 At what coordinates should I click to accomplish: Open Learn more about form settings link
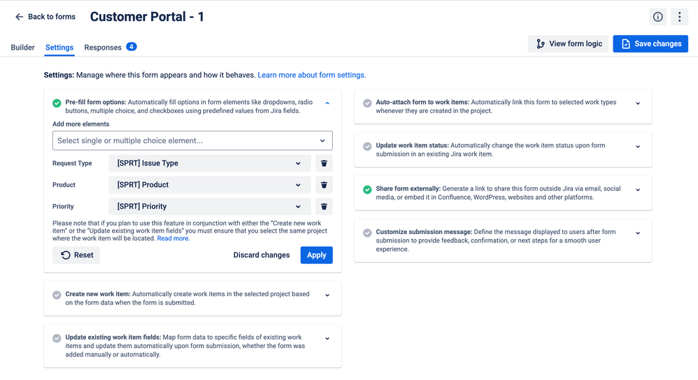pos(312,75)
